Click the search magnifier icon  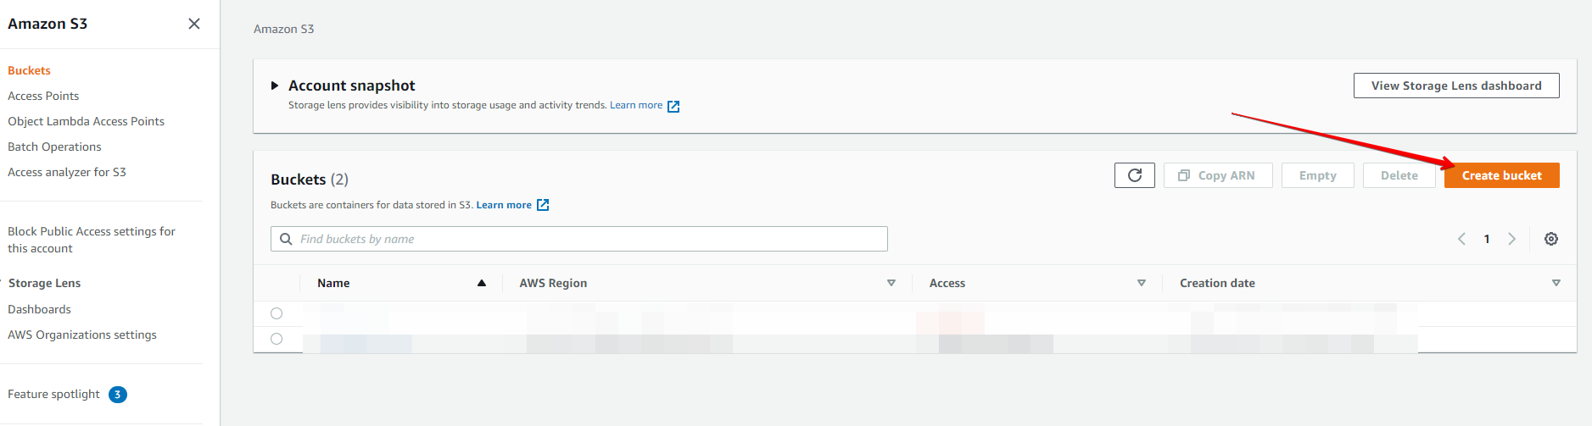pos(286,239)
